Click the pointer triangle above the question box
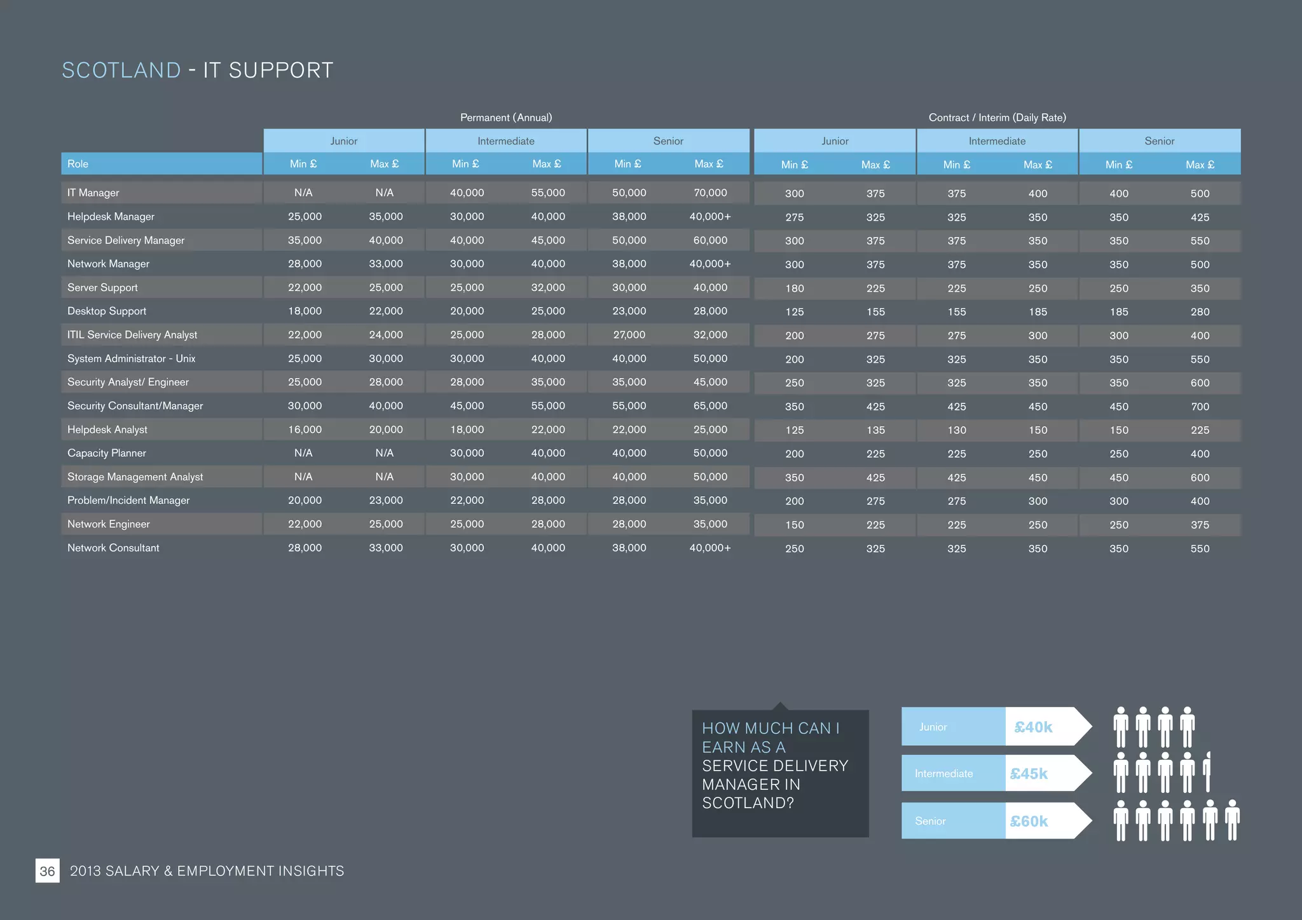Screen dimensions: 1302x920 (x=780, y=706)
